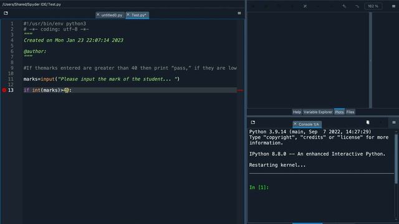
Task: Click the Plots pane vertical scrollbar
Action: pyautogui.click(x=370, y=60)
